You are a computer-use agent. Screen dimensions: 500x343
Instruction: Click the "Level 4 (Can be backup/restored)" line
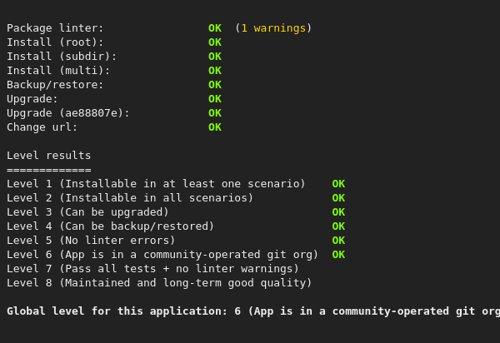pyautogui.click(x=111, y=226)
